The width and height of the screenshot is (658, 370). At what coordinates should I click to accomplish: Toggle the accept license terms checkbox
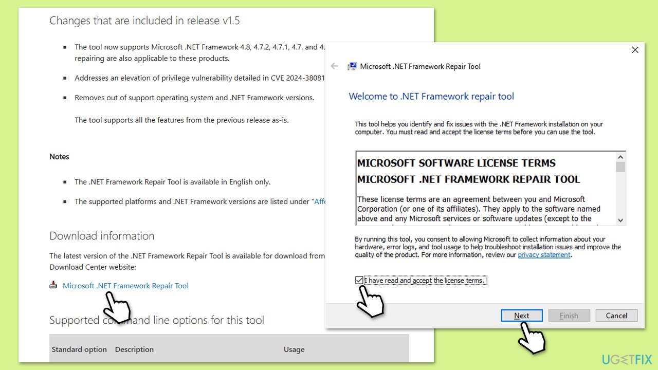pos(359,281)
